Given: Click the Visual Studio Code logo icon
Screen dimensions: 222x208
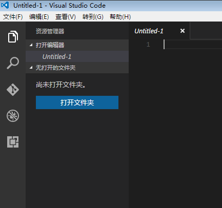Looking at the screenshot, I should click(x=5, y=5).
